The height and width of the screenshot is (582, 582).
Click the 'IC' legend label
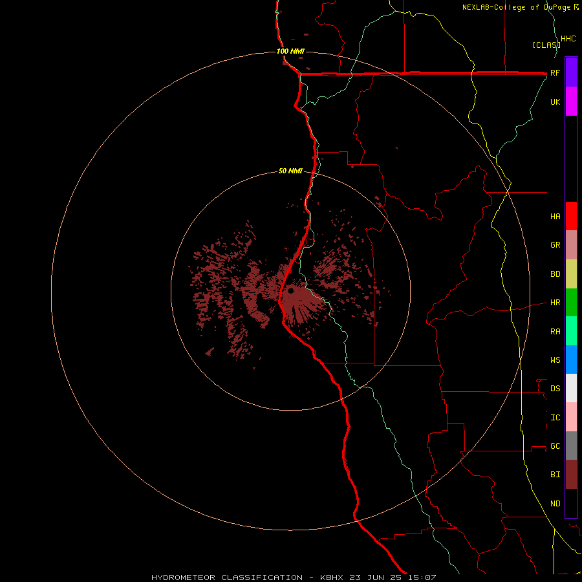click(x=555, y=418)
